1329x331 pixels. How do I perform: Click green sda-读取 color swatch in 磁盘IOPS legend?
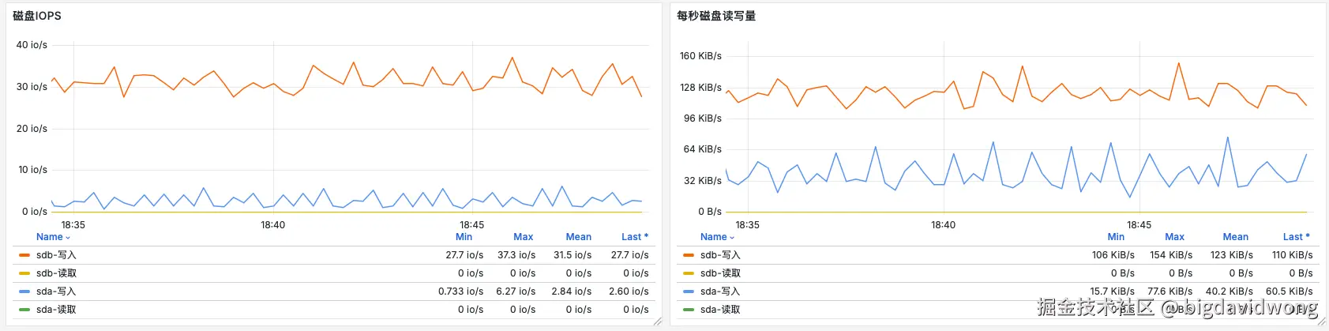point(24,310)
